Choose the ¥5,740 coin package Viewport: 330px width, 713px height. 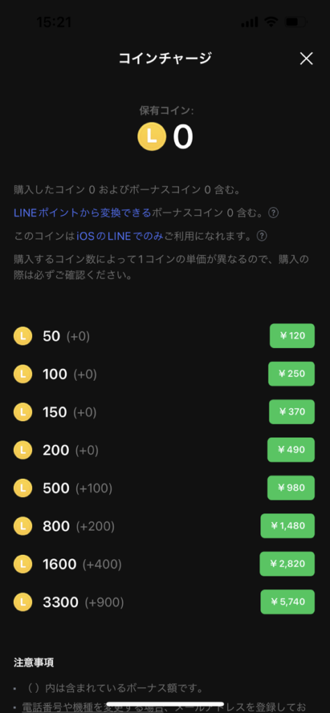(x=288, y=602)
